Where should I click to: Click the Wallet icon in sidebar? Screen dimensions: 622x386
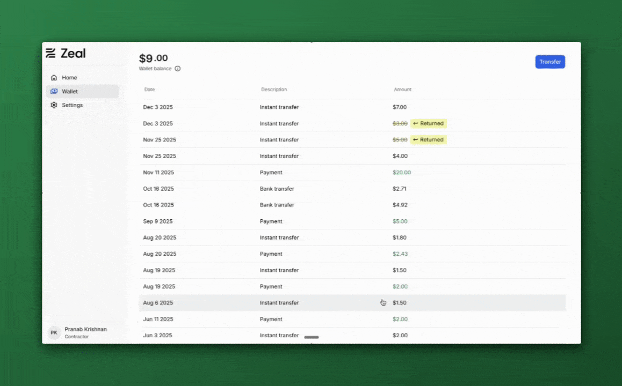click(x=54, y=92)
